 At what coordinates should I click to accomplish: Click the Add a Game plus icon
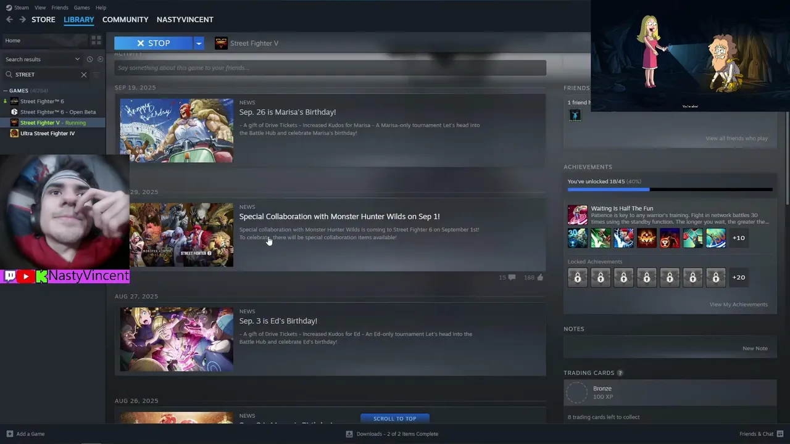9,434
